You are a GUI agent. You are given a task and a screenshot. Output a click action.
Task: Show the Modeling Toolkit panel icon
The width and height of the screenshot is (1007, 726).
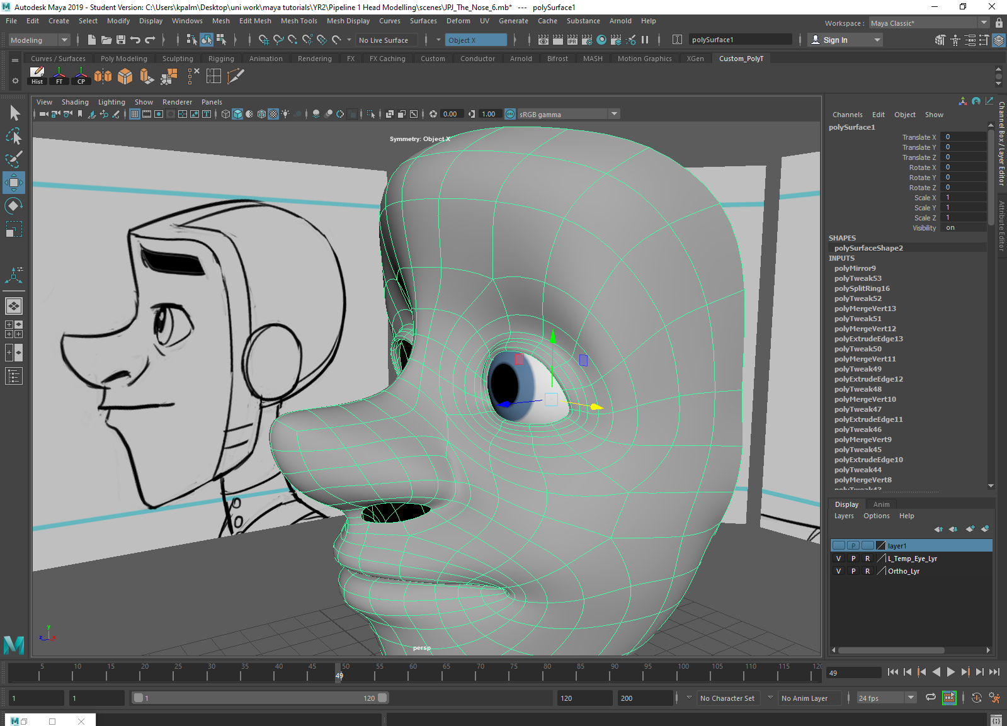click(940, 40)
